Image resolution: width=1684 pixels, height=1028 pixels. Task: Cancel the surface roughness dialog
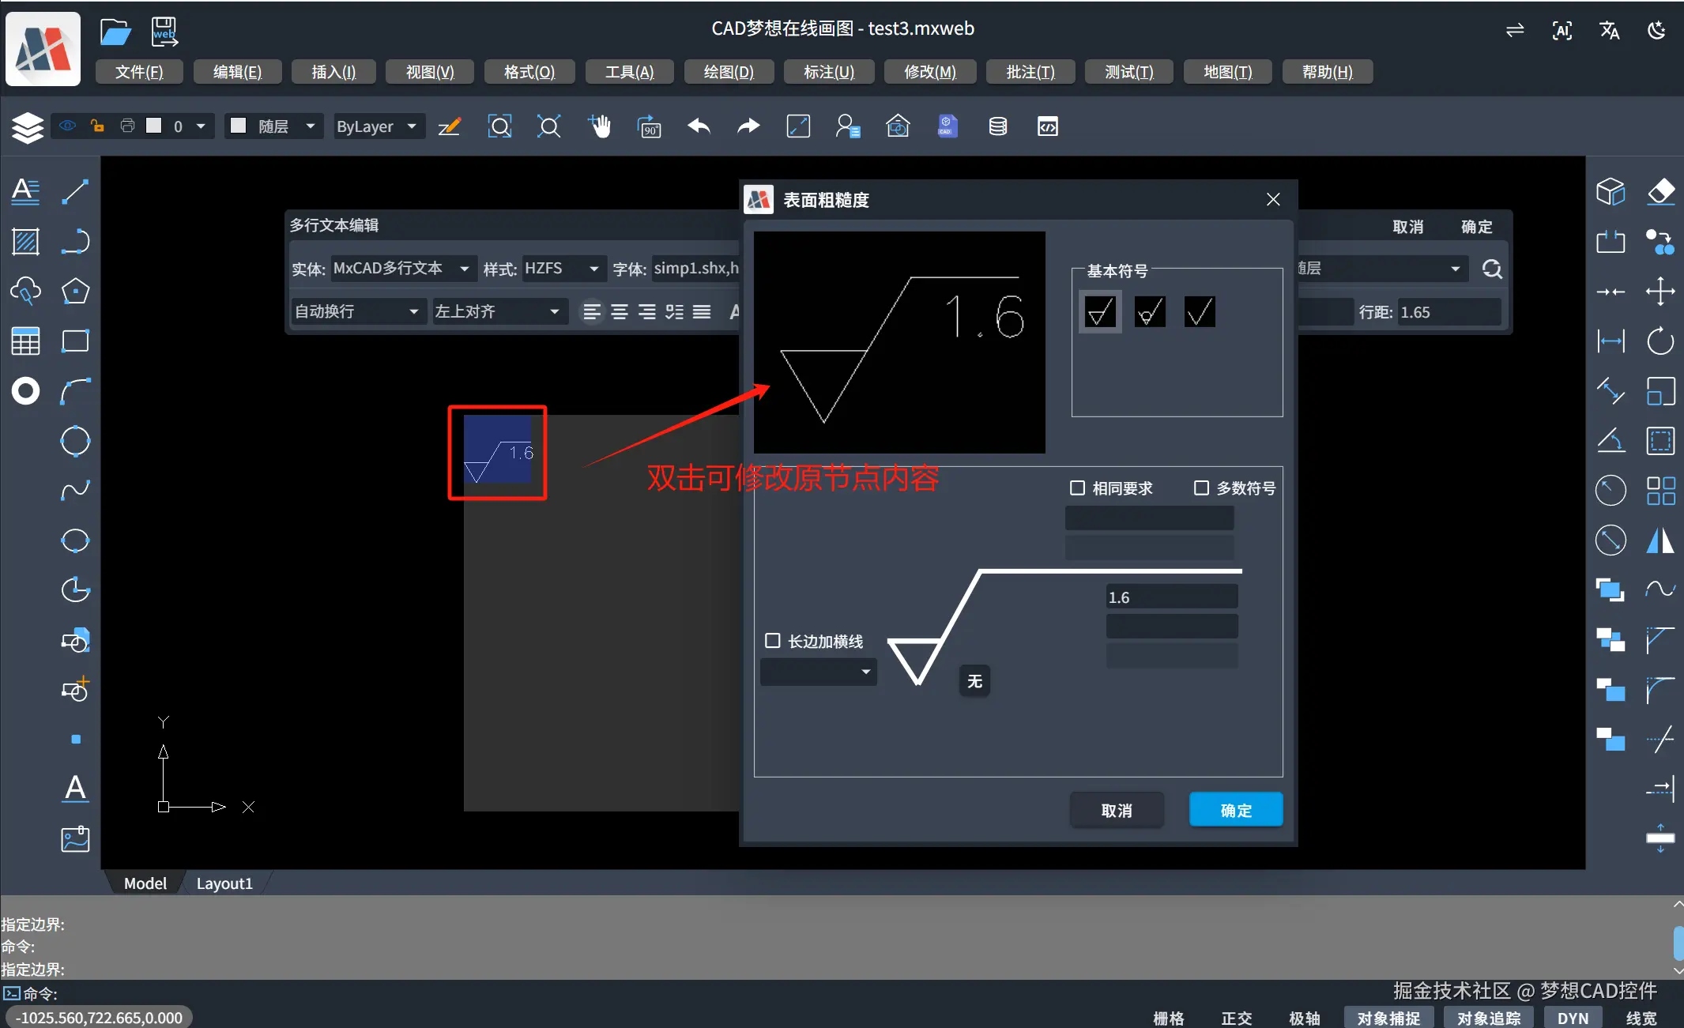[1117, 809]
